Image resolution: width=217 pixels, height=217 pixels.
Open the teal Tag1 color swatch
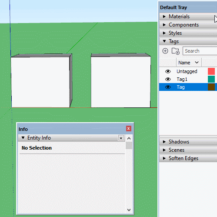pyautogui.click(x=211, y=79)
